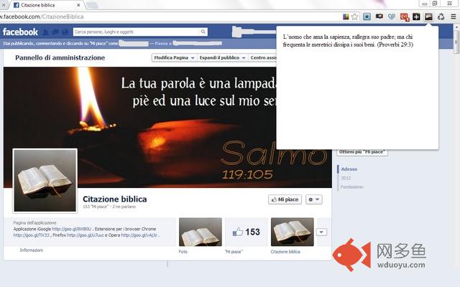Open the blue star extension icon
The width and height of the screenshot is (460, 287).
tap(367, 17)
